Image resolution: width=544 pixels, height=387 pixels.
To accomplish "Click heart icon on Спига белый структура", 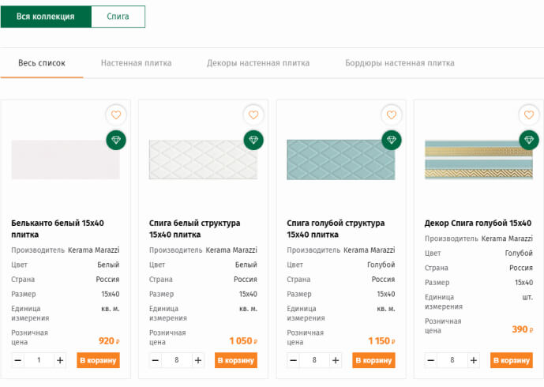I will 253,115.
